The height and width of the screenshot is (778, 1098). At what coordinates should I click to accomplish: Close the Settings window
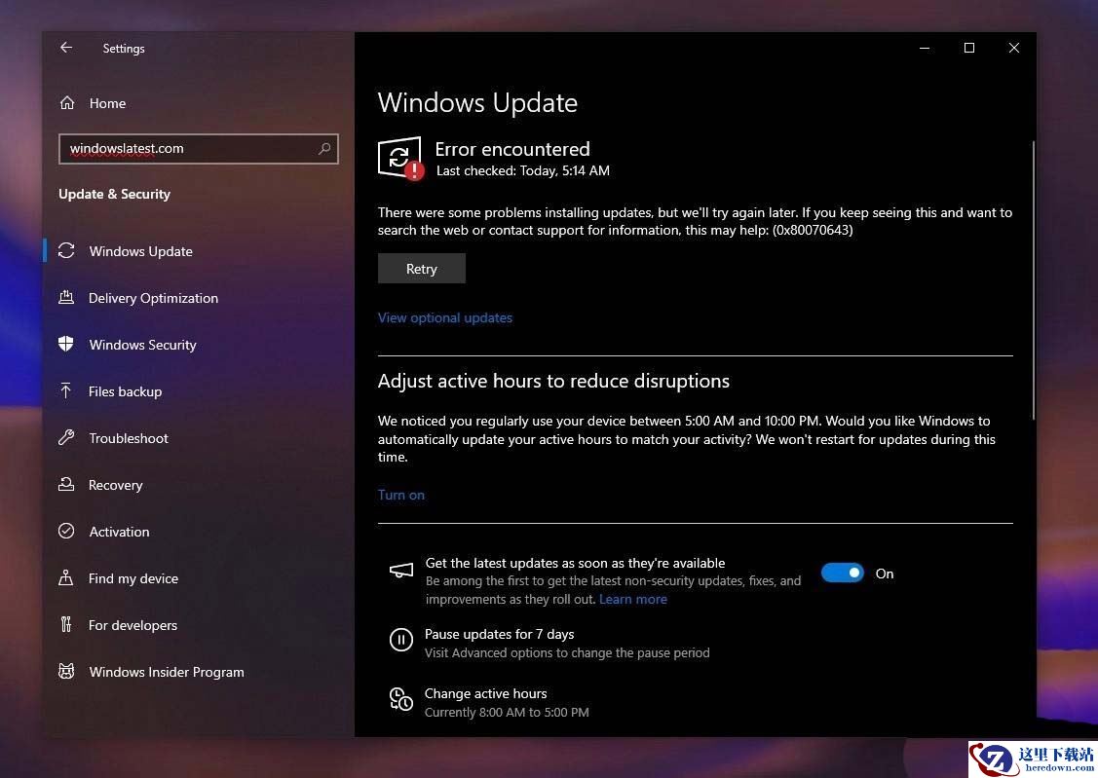tap(1013, 48)
